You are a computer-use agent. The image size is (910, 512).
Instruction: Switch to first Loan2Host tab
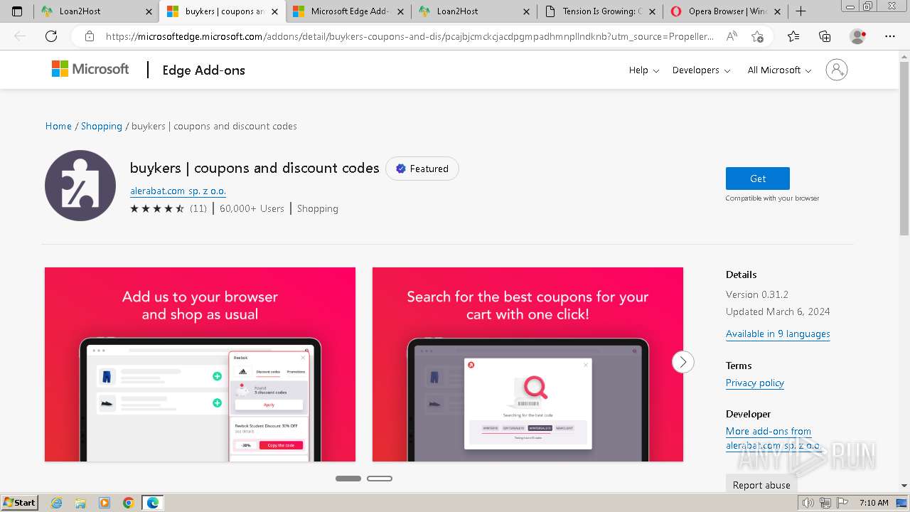tap(96, 11)
